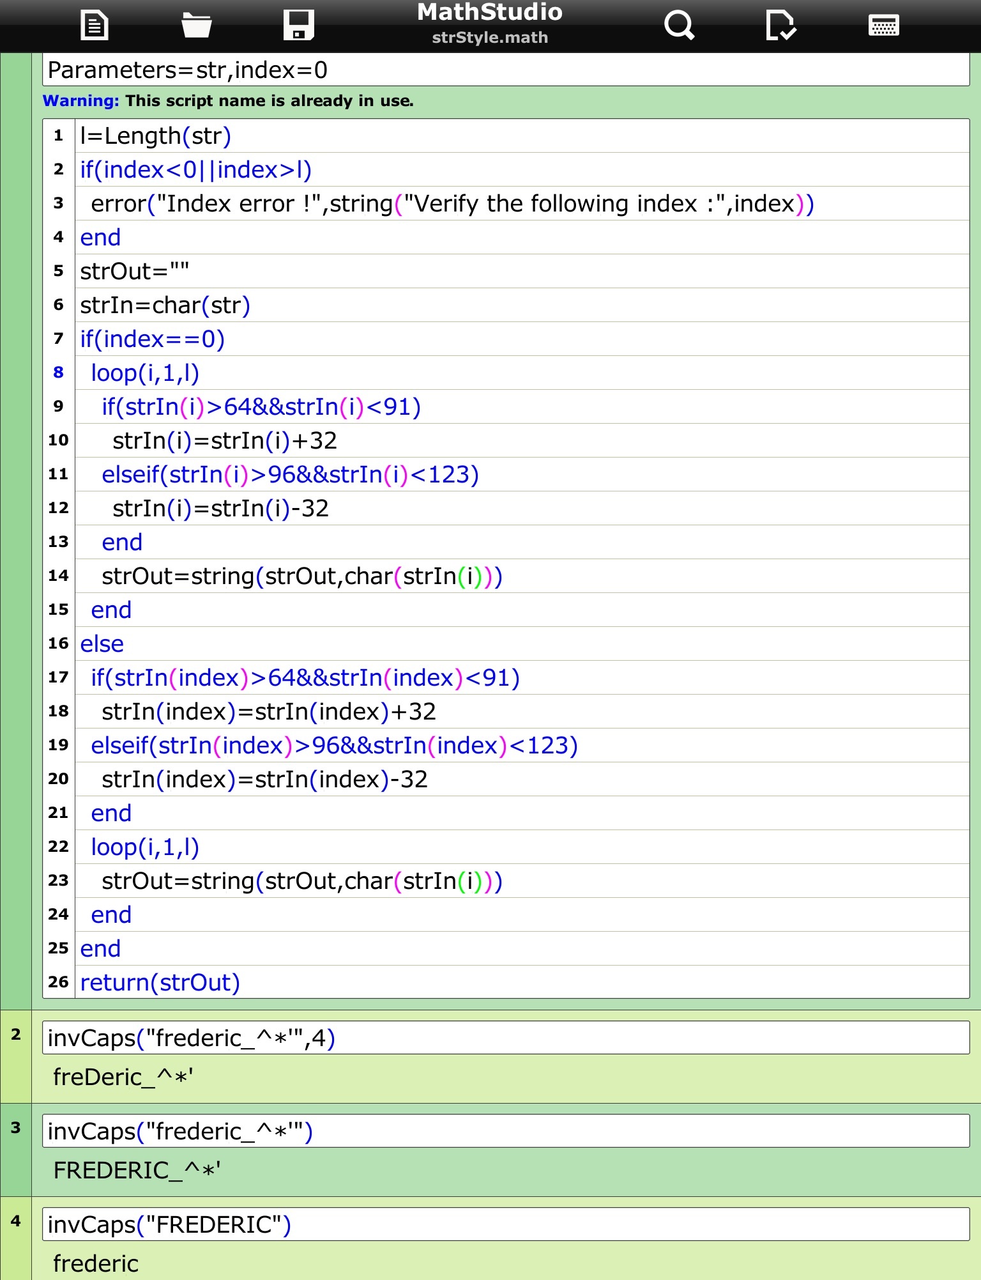Select entry number 3 in left margin
Image resolution: width=981 pixels, height=1280 pixels.
pos(16,1128)
